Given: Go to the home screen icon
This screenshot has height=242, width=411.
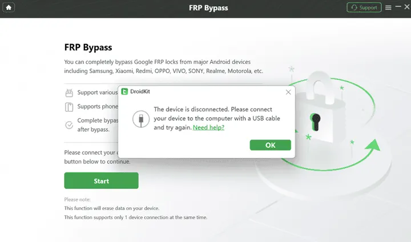Looking at the screenshot, I should pos(9,7).
